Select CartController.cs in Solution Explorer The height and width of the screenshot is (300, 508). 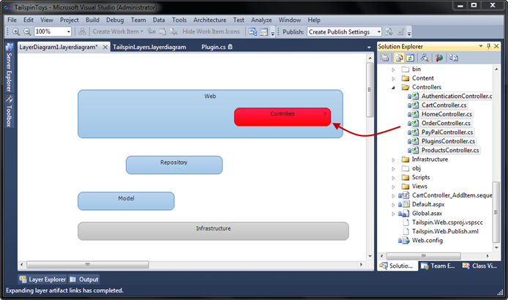444,105
